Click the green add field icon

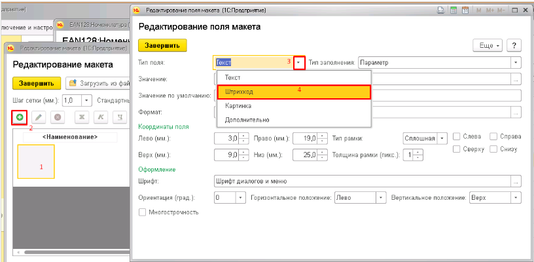(x=20, y=117)
